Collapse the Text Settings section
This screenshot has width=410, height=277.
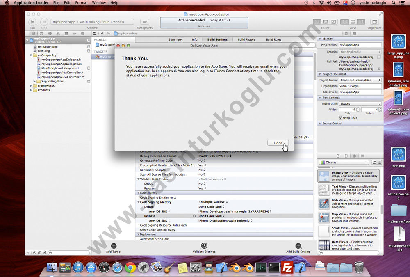[319, 98]
